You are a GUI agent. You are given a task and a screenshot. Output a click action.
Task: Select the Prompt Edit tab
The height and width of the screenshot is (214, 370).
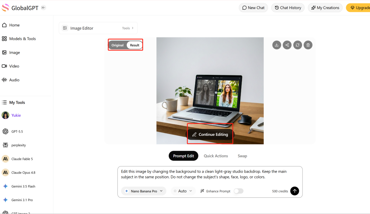coord(183,156)
